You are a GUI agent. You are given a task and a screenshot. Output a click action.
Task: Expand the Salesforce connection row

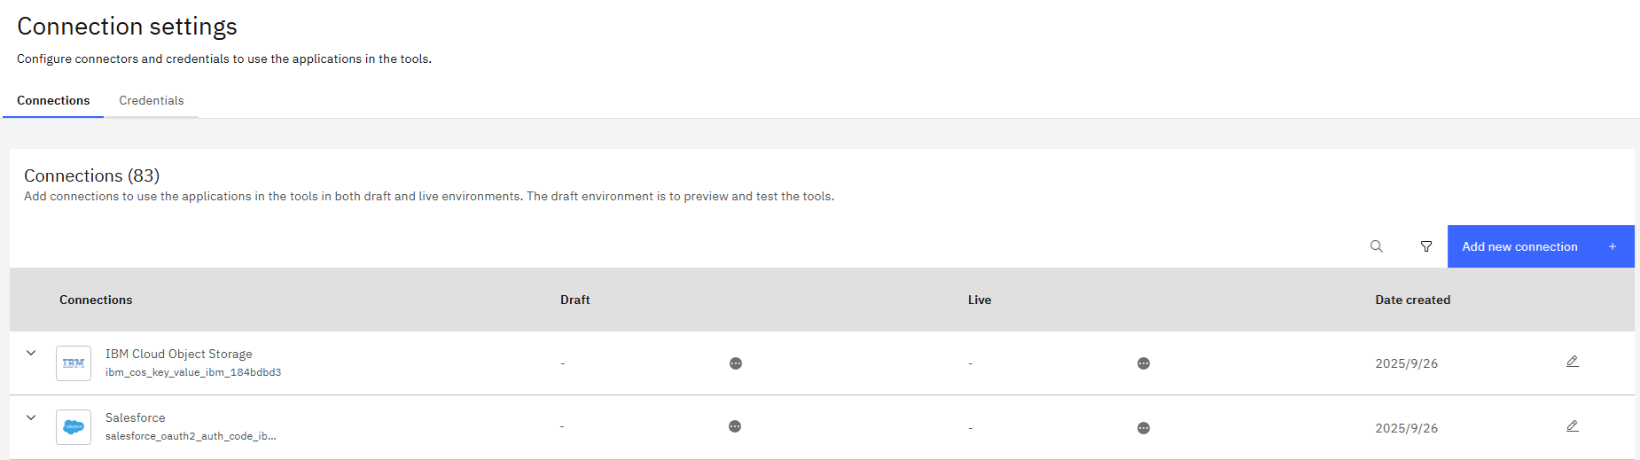pos(31,417)
